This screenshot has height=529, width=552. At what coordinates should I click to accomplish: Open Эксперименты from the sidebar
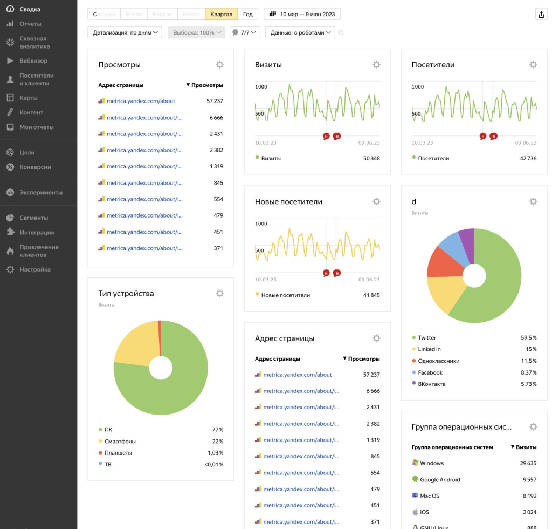click(41, 192)
